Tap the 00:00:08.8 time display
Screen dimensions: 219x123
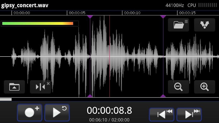(109, 110)
